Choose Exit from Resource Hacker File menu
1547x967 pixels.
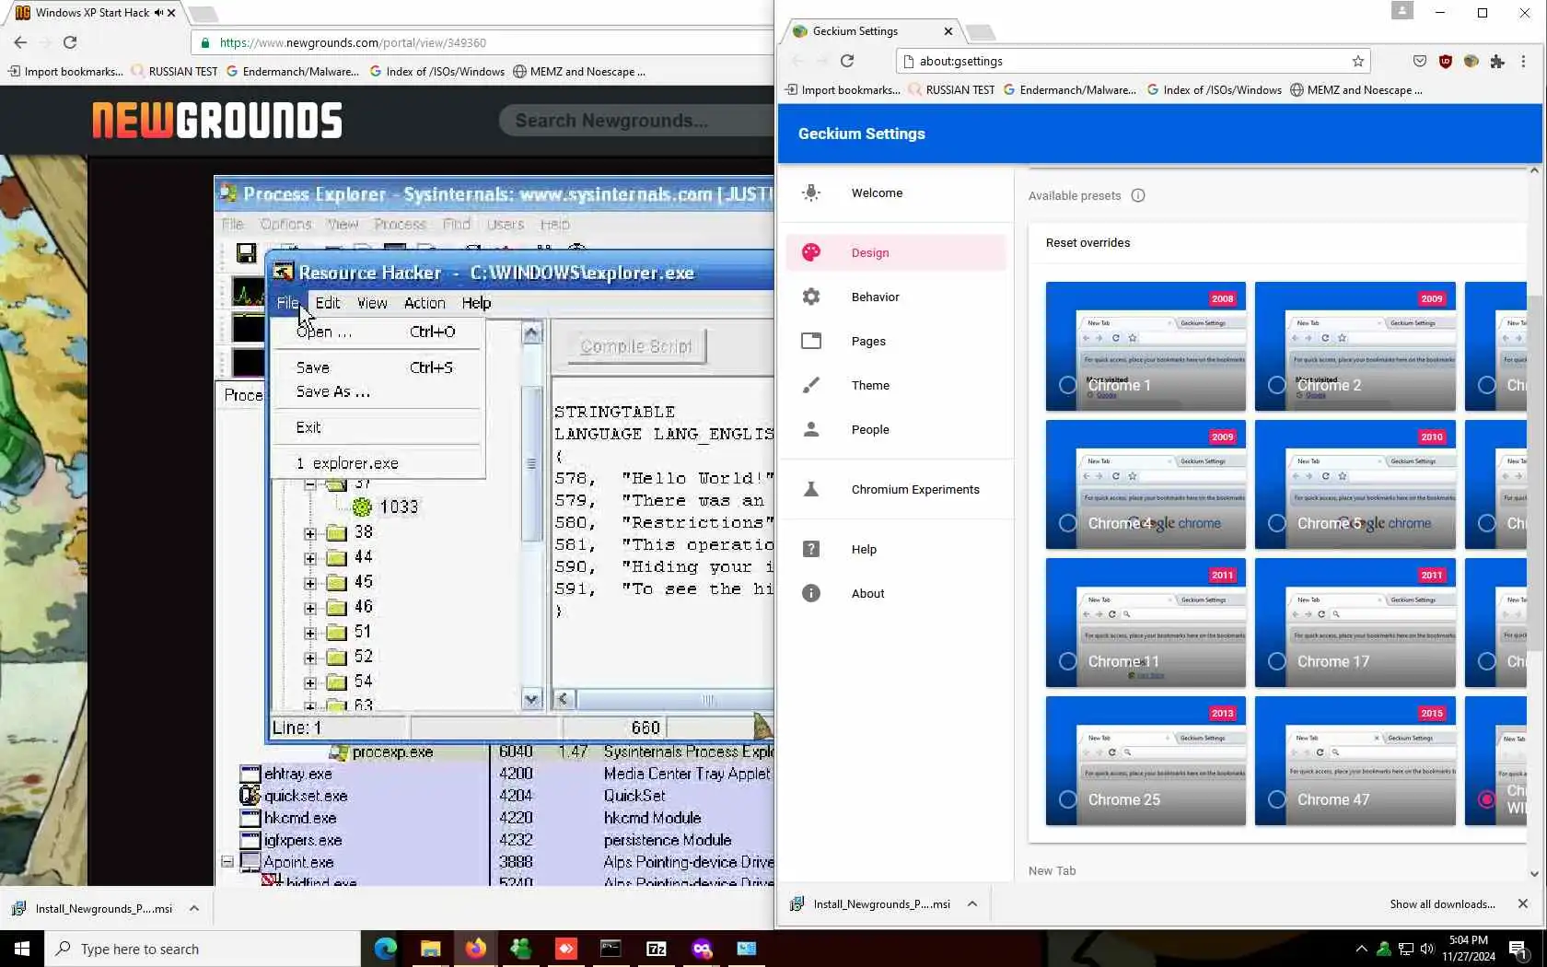(x=378, y=427)
